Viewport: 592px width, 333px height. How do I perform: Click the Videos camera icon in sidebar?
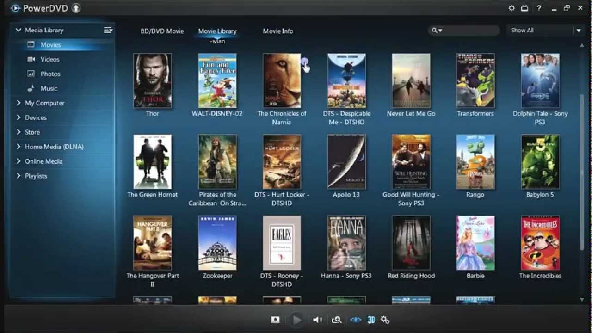click(31, 59)
